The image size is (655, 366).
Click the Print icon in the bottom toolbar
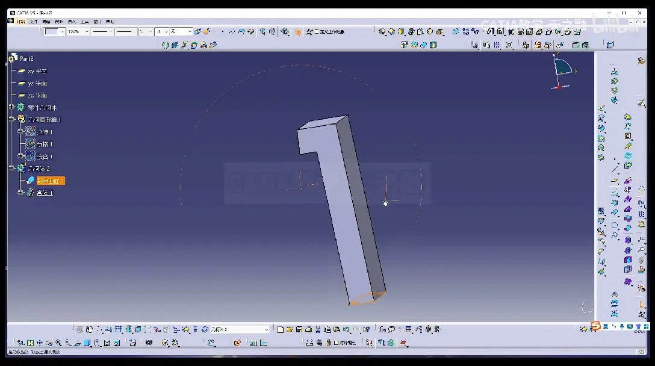[309, 330]
